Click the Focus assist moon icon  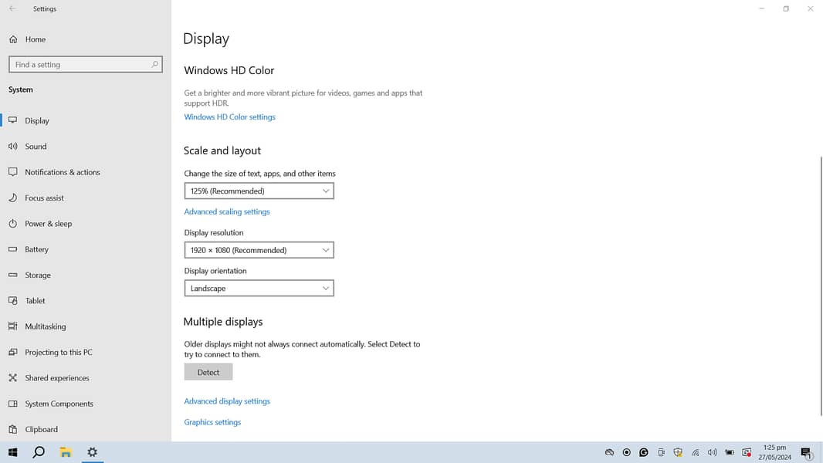(13, 198)
